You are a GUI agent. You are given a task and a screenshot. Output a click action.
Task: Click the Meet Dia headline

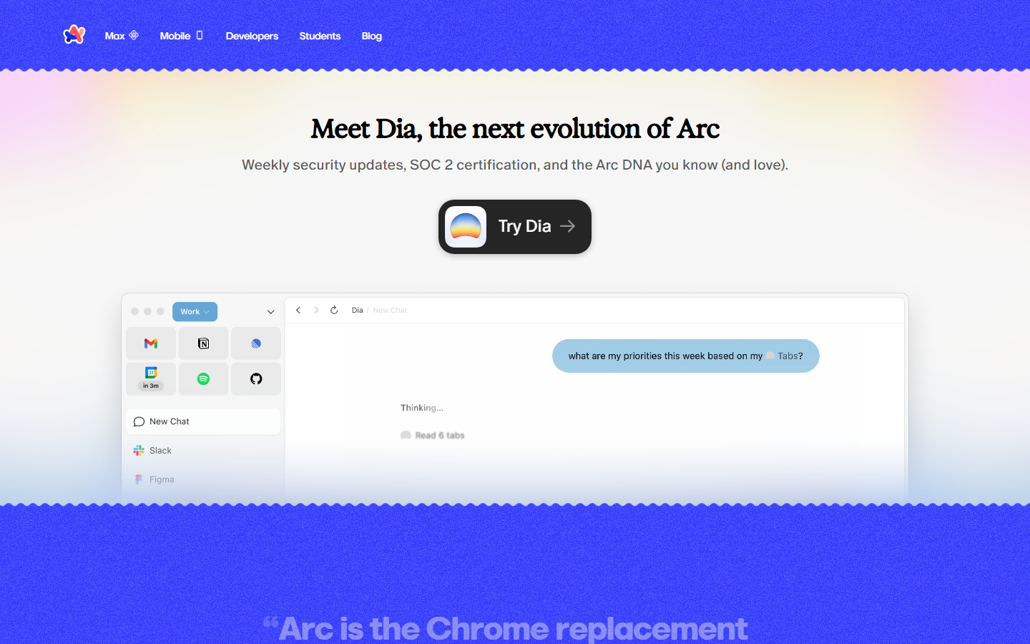(515, 129)
